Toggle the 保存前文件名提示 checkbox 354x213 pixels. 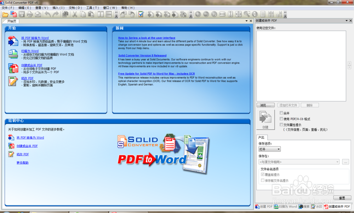coord(263,181)
